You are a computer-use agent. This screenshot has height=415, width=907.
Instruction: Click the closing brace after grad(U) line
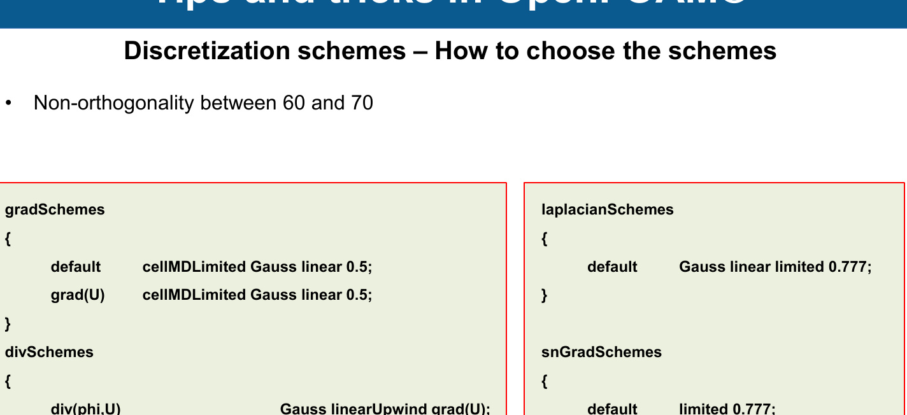(8, 324)
